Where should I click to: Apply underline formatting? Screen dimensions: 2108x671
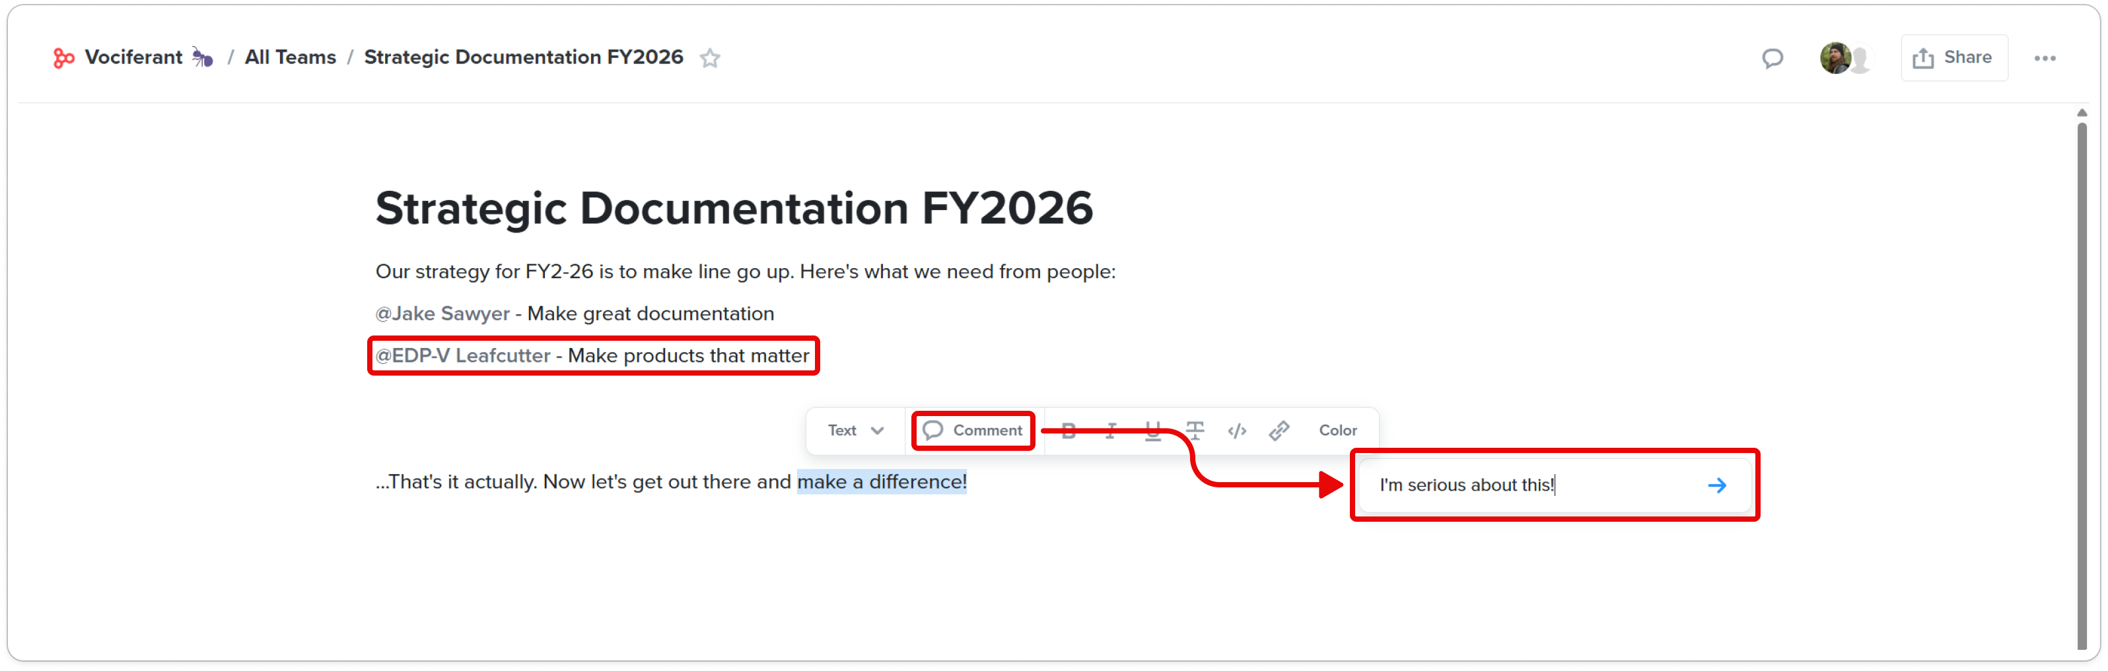[x=1152, y=431]
